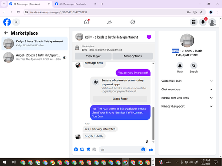The image size is (222, 166).
Task: Open the account profile avatar menu
Action: coord(212,22)
